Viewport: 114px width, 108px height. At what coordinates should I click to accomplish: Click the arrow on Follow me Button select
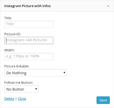pyautogui.click(x=36, y=89)
